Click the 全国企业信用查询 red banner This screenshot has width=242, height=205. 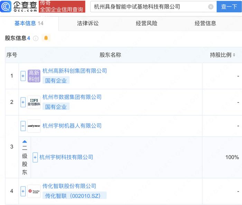click(x=62, y=7)
